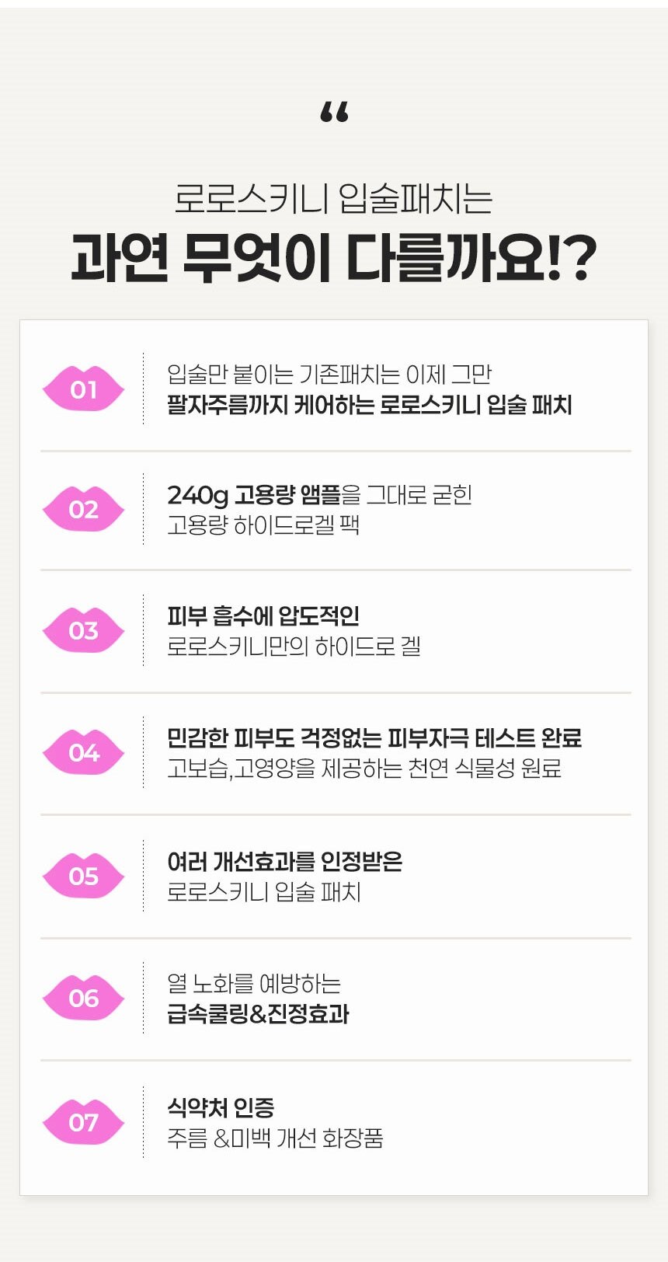Click the pink lips icon numbered 01
Screen dimensions: 668x1262
click(x=83, y=389)
